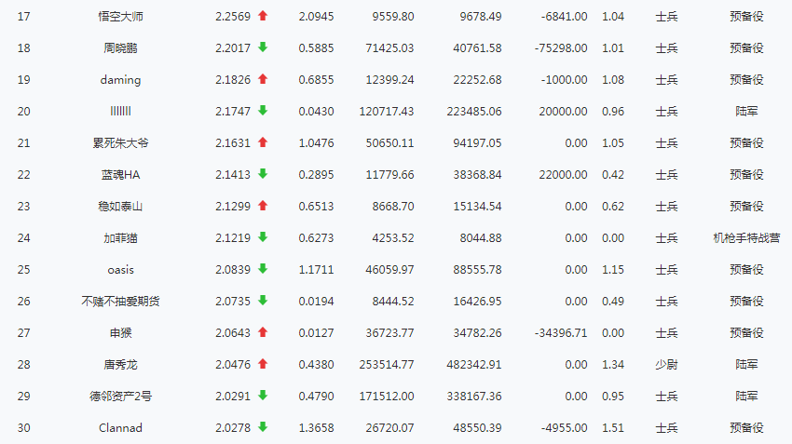Click 陆军 in the rank 20 row
Viewport: 792px width, 444px height.
click(x=746, y=112)
